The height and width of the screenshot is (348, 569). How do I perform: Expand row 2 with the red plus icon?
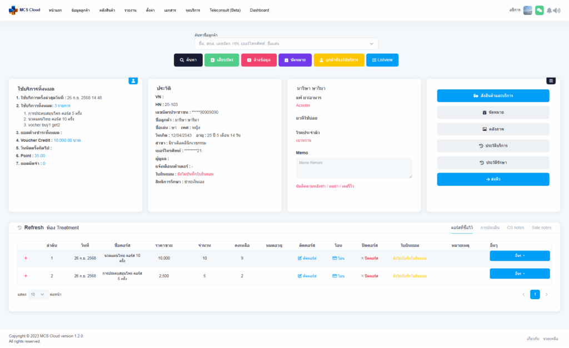[x=26, y=276]
